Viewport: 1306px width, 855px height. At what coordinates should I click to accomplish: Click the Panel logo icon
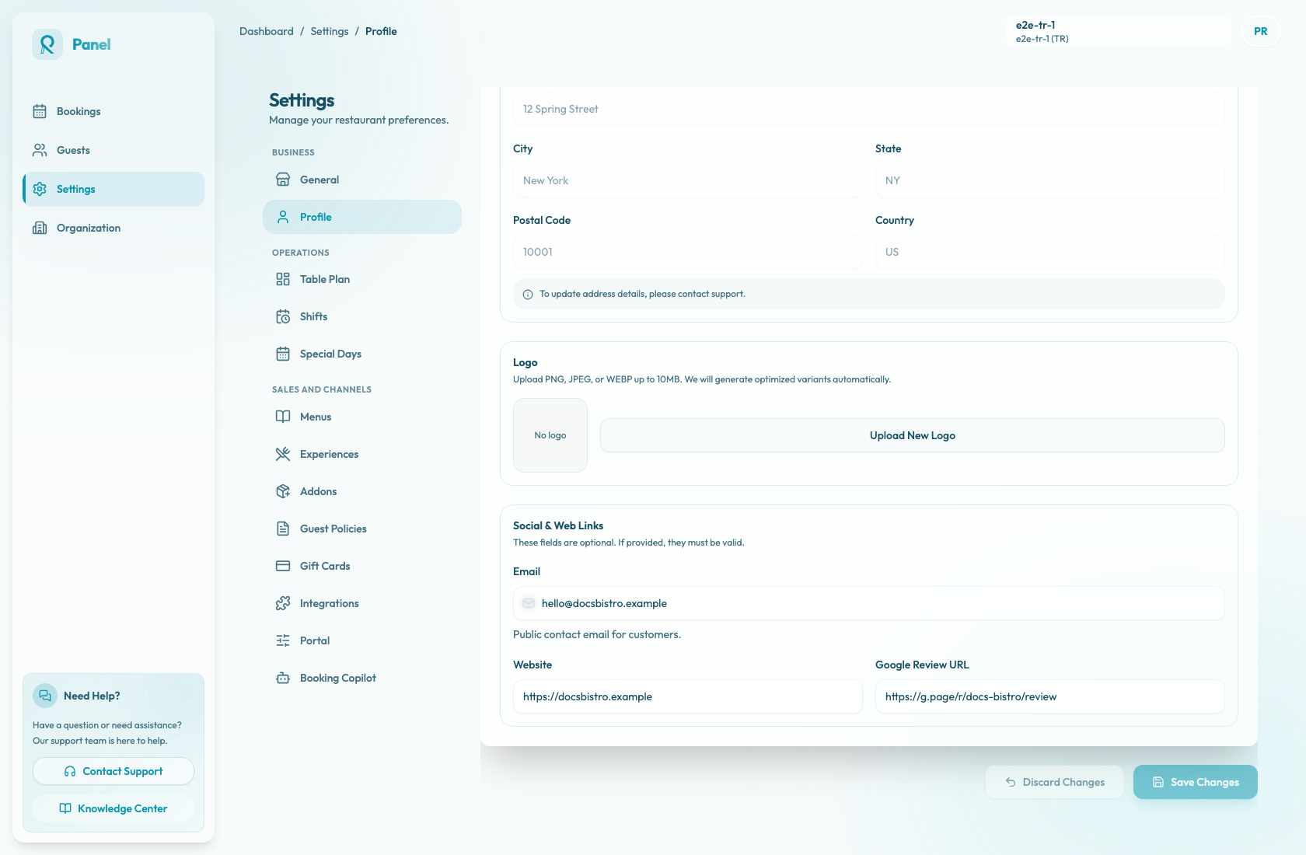[x=47, y=44]
